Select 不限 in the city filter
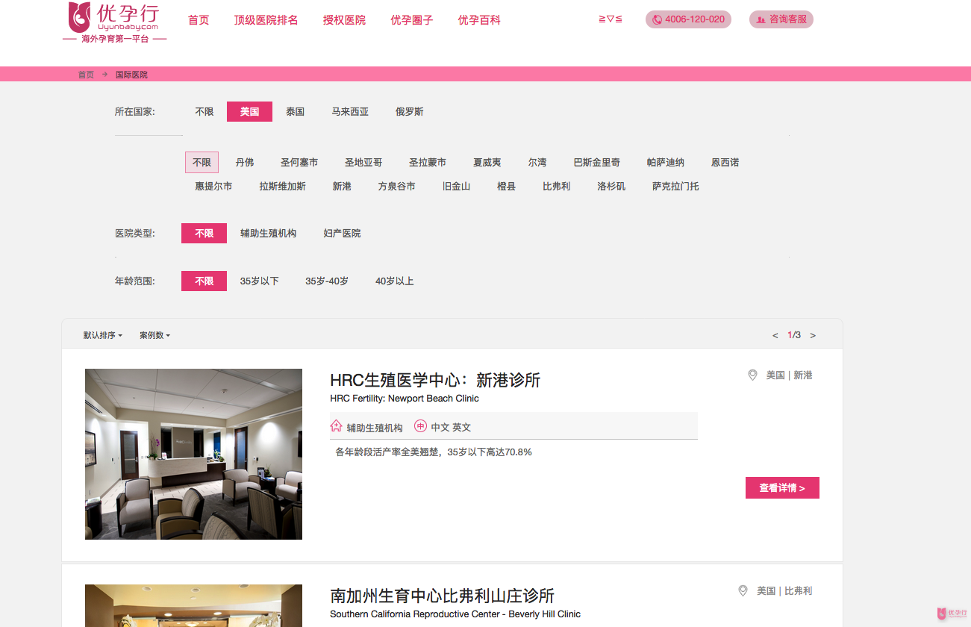971x627 pixels. 202,163
